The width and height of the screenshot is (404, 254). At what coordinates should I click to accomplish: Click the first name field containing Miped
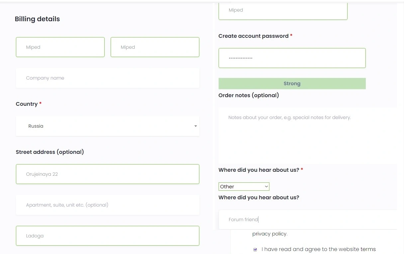[x=60, y=47]
